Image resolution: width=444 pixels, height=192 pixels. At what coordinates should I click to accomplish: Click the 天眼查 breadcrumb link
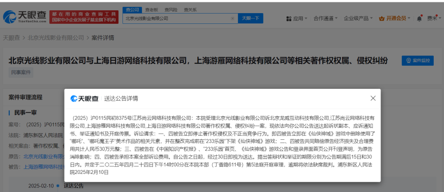pyautogui.click(x=12, y=38)
